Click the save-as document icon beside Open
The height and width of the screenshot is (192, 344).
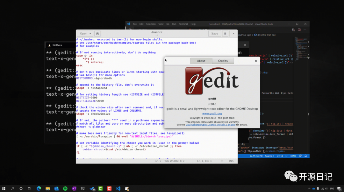(97, 34)
